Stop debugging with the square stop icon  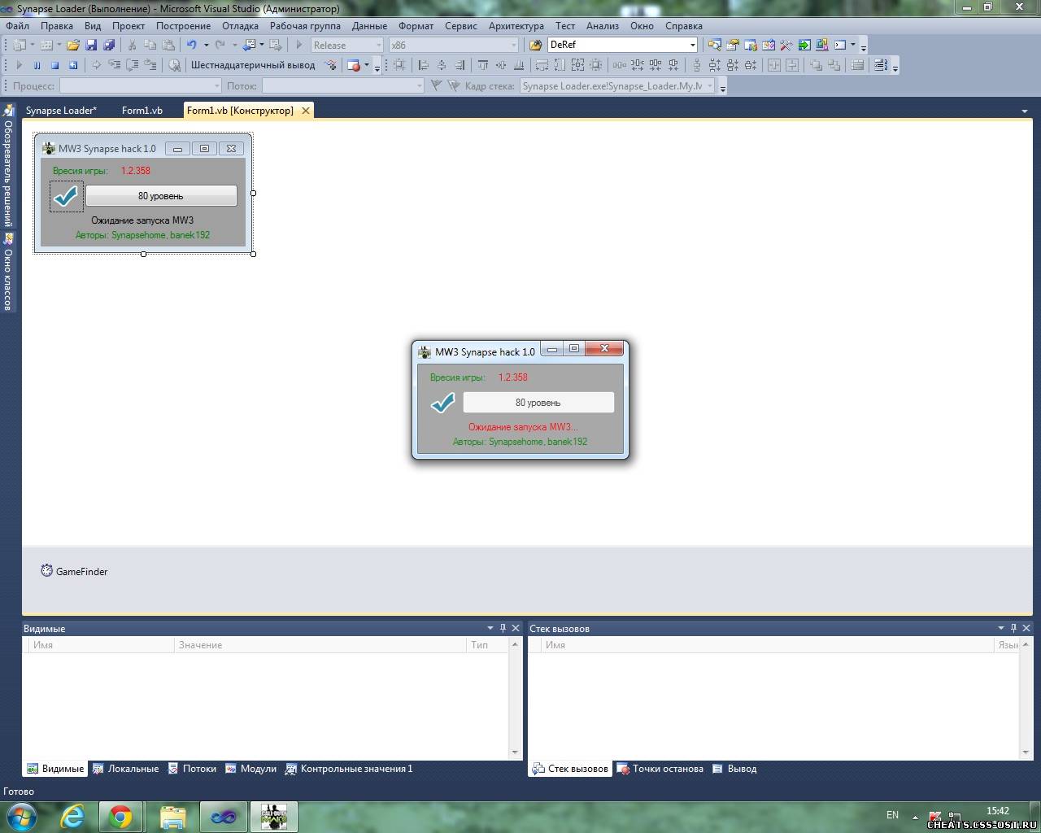click(55, 66)
